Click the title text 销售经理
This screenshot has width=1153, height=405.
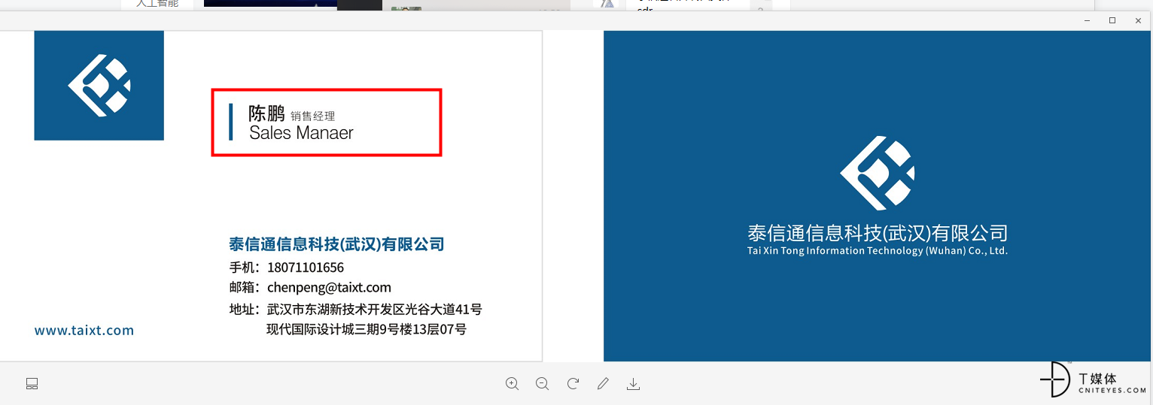click(312, 116)
